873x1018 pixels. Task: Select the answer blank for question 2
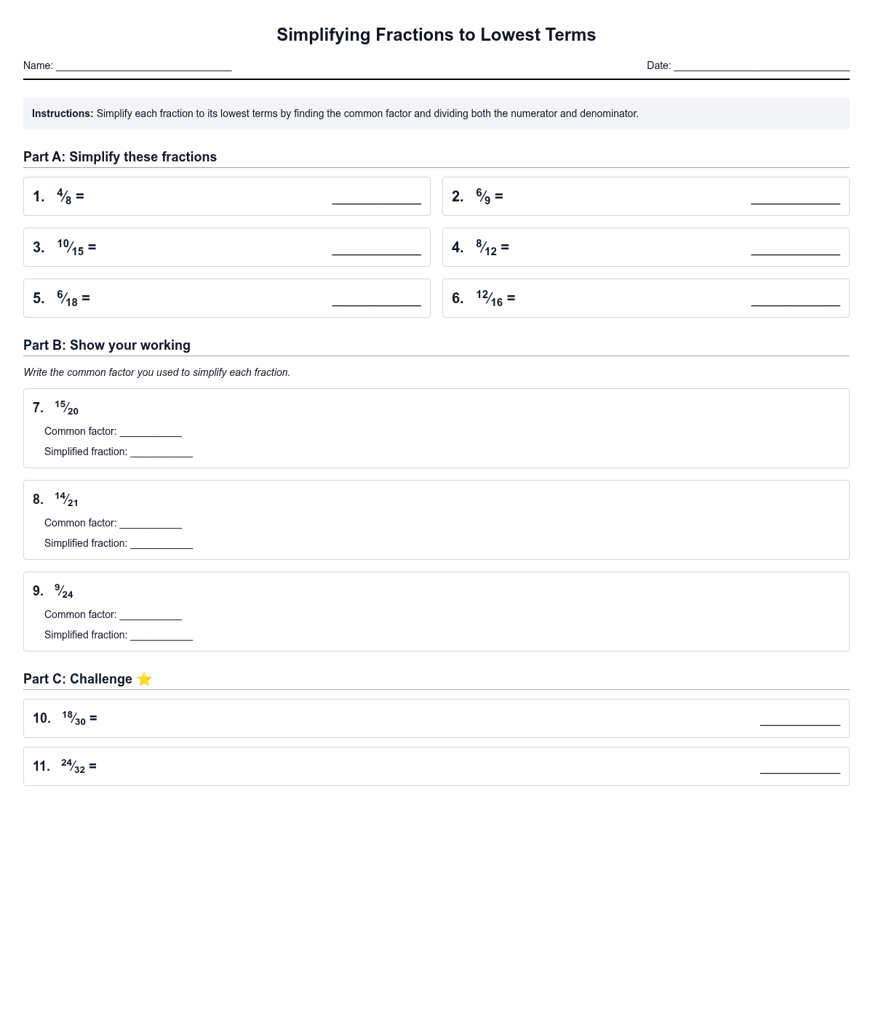coord(795,199)
